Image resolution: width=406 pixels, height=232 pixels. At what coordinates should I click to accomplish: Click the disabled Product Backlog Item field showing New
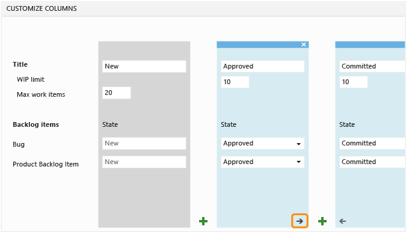click(144, 162)
